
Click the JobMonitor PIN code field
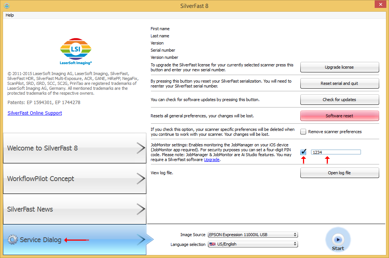(335, 152)
